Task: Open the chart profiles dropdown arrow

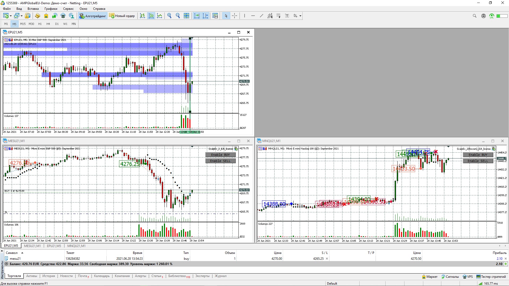Action: [21, 16]
